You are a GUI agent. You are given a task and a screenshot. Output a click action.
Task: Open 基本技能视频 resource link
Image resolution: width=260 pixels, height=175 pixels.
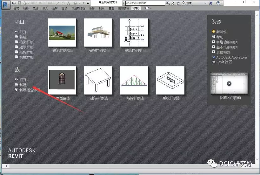(225, 47)
